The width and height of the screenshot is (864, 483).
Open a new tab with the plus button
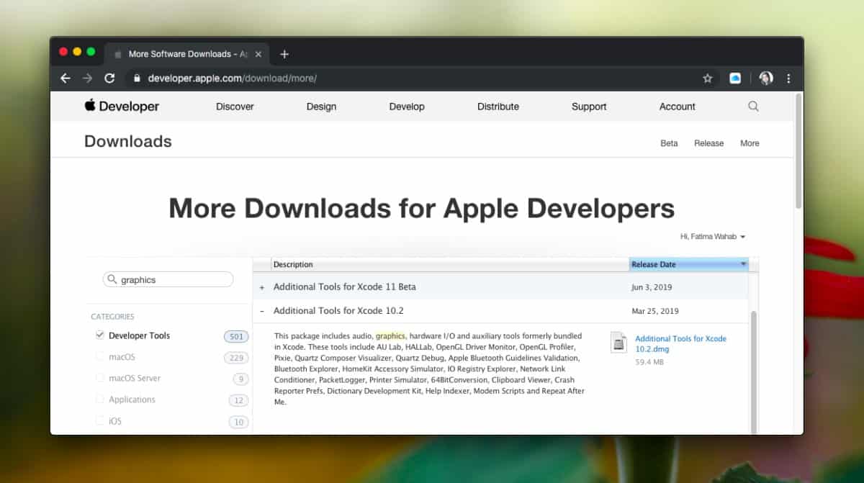point(284,54)
